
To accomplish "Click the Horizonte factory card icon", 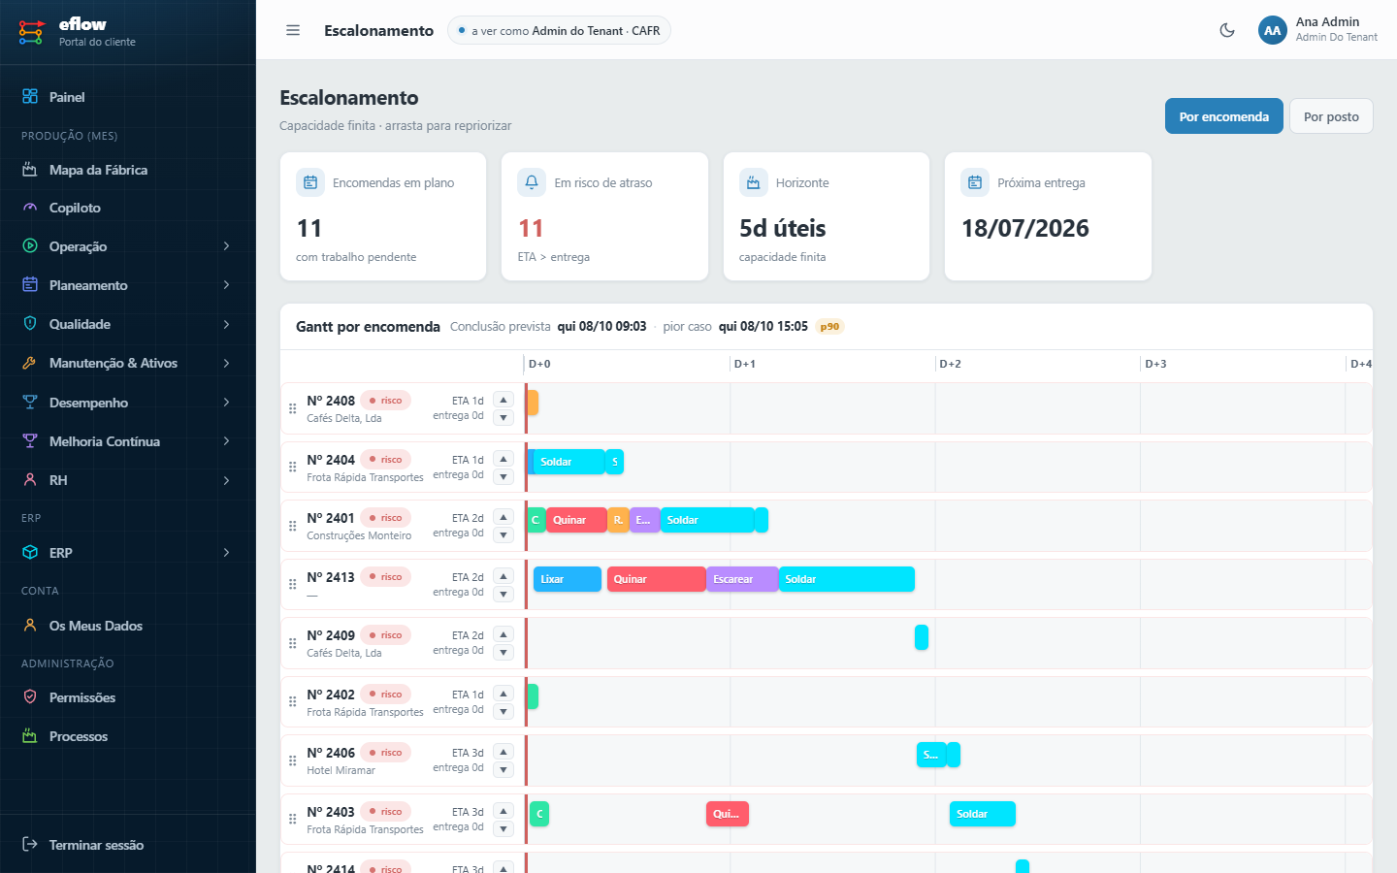I will point(754,182).
